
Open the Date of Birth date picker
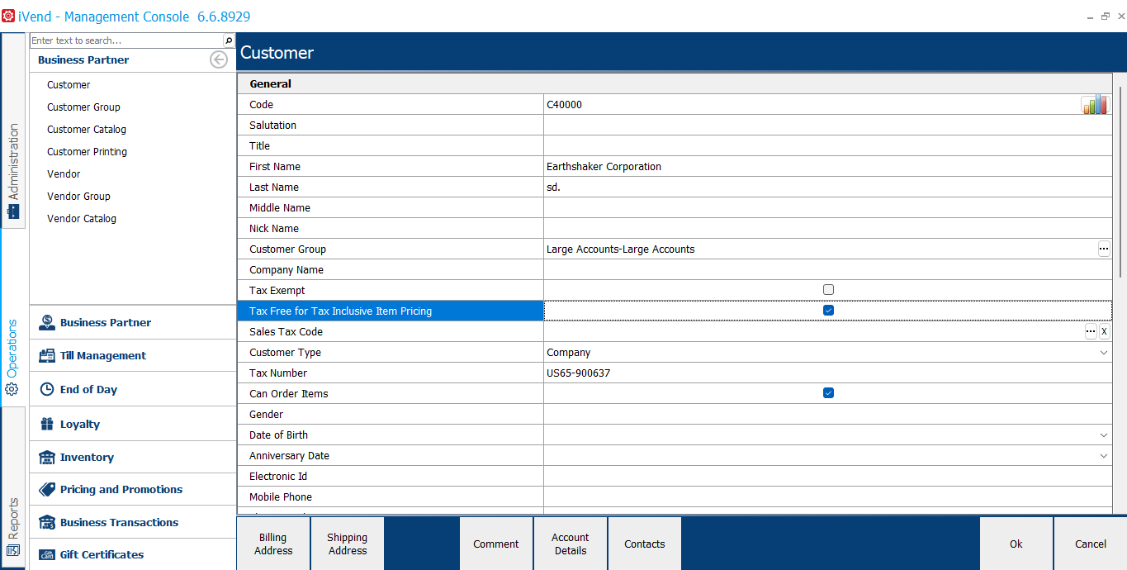click(1104, 435)
